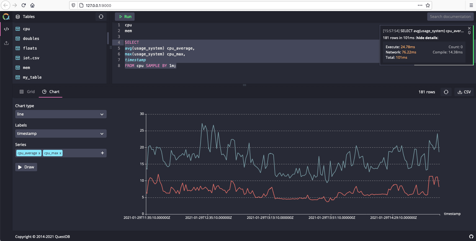Select the Chart tab

pyautogui.click(x=51, y=92)
